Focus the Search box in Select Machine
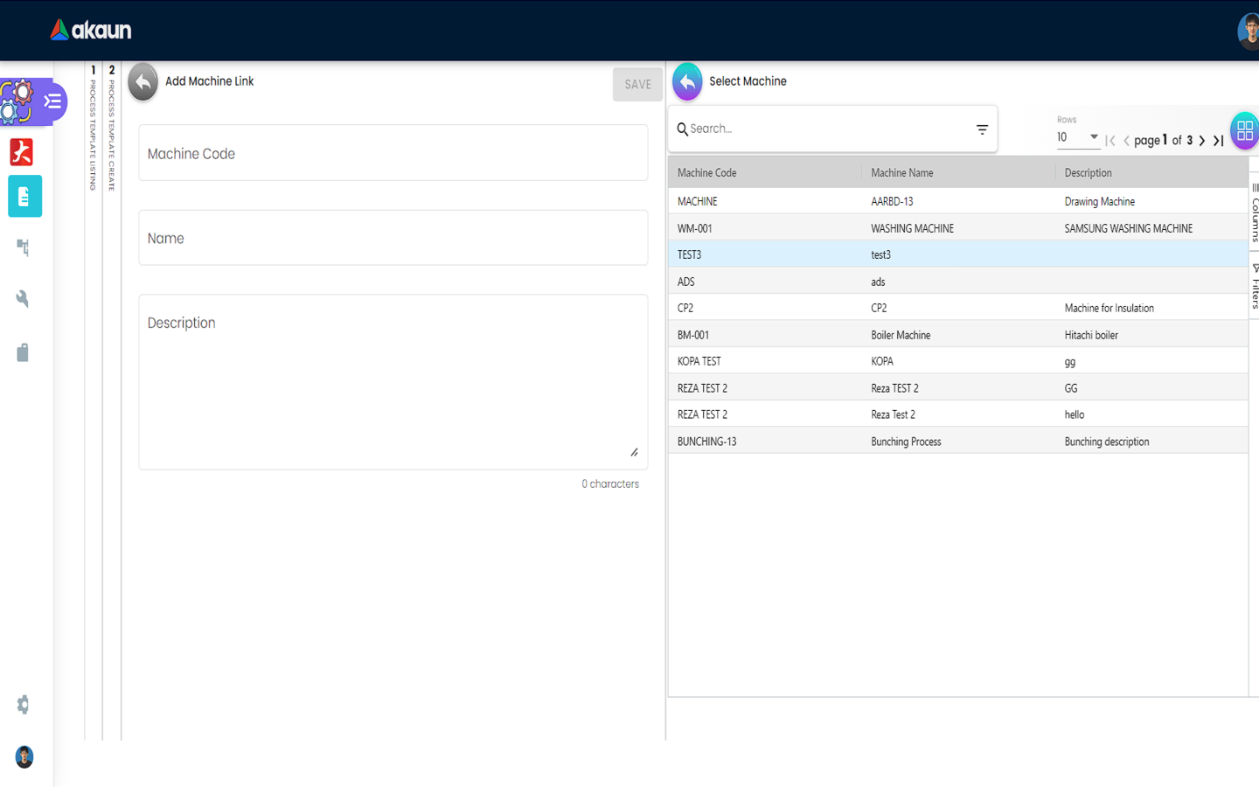 coord(826,129)
